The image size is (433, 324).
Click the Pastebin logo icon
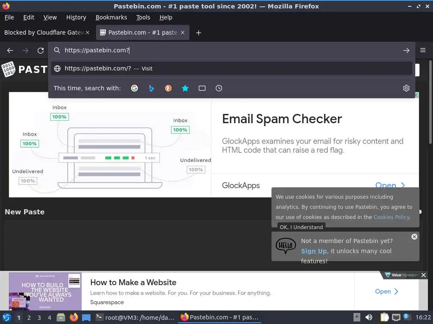coord(8,69)
